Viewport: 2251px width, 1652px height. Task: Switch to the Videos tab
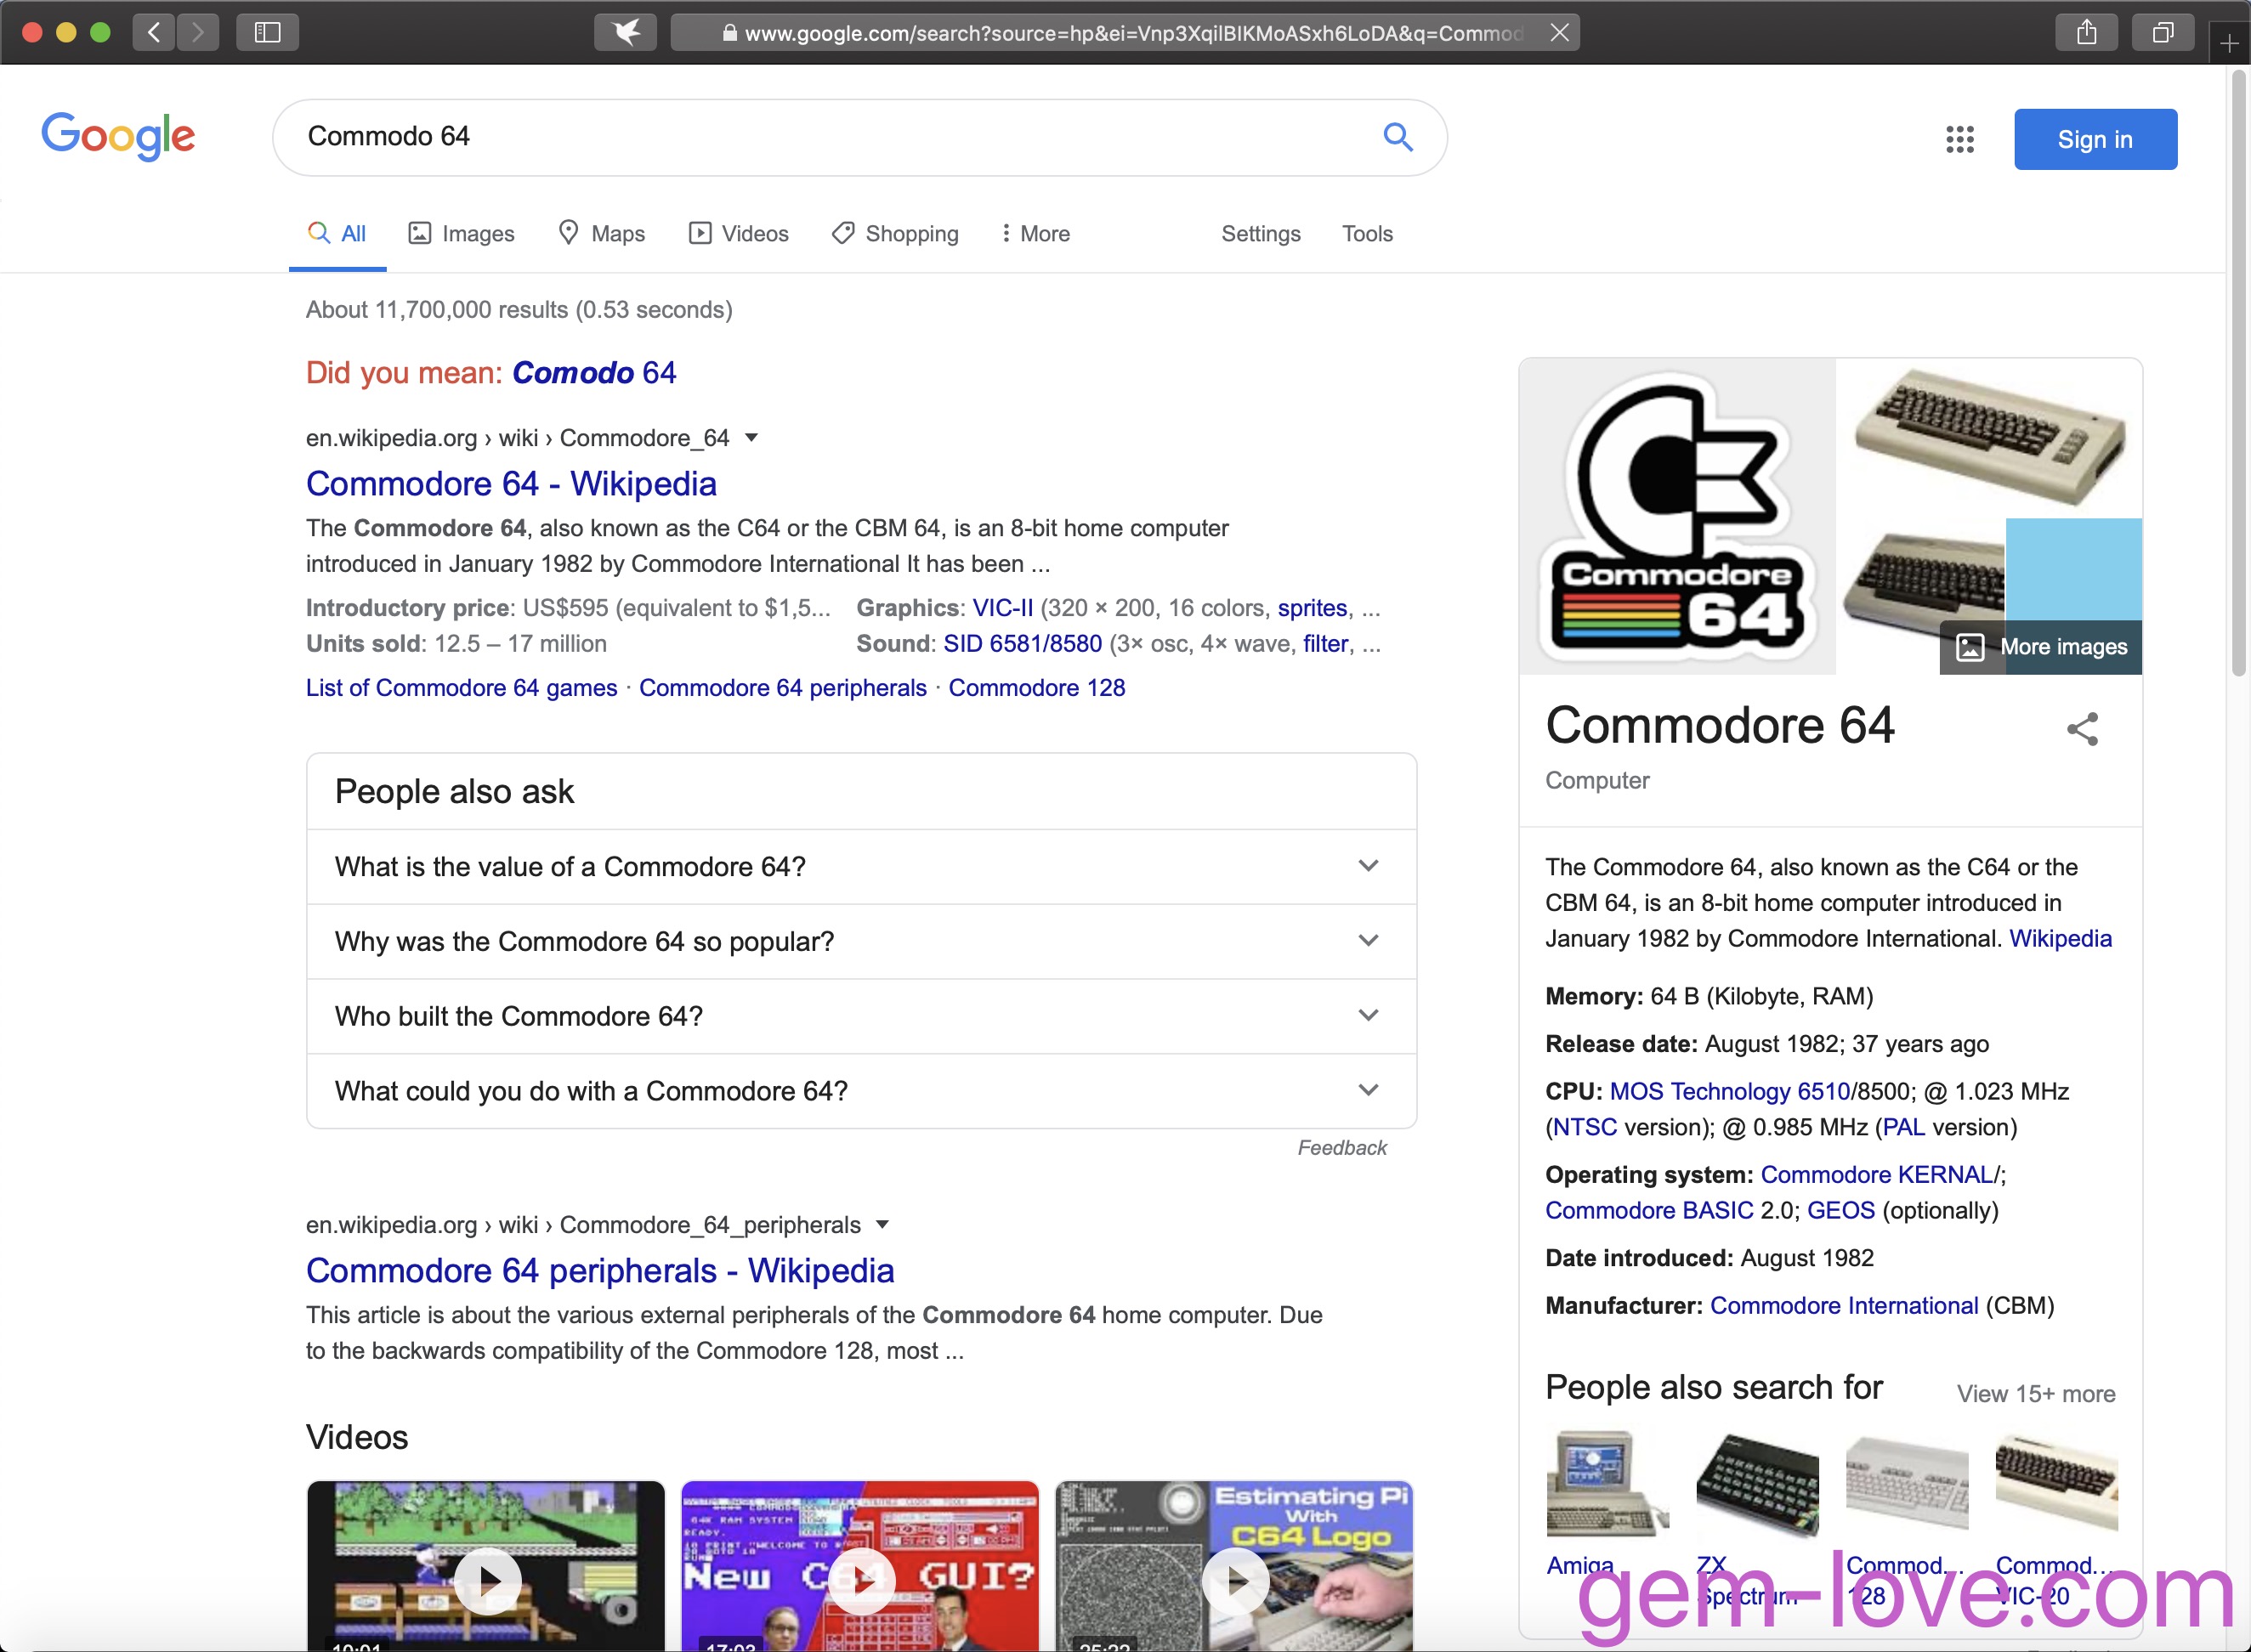pos(739,234)
